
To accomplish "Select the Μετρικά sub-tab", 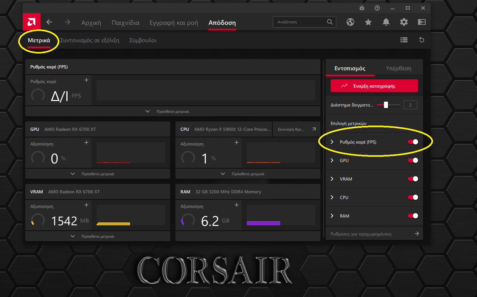I will click(39, 40).
